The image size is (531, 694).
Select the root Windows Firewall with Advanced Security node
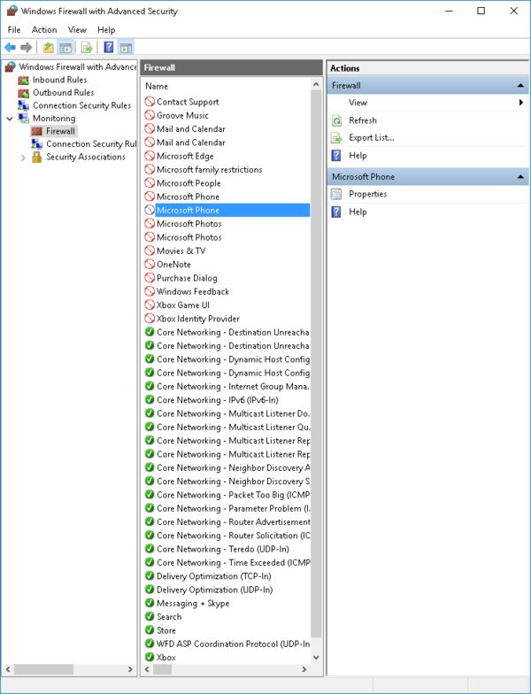click(x=78, y=67)
